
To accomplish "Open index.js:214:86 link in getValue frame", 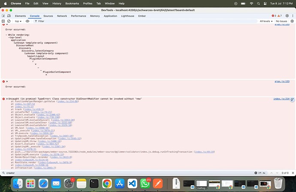I will pyautogui.click(x=68, y=102).
